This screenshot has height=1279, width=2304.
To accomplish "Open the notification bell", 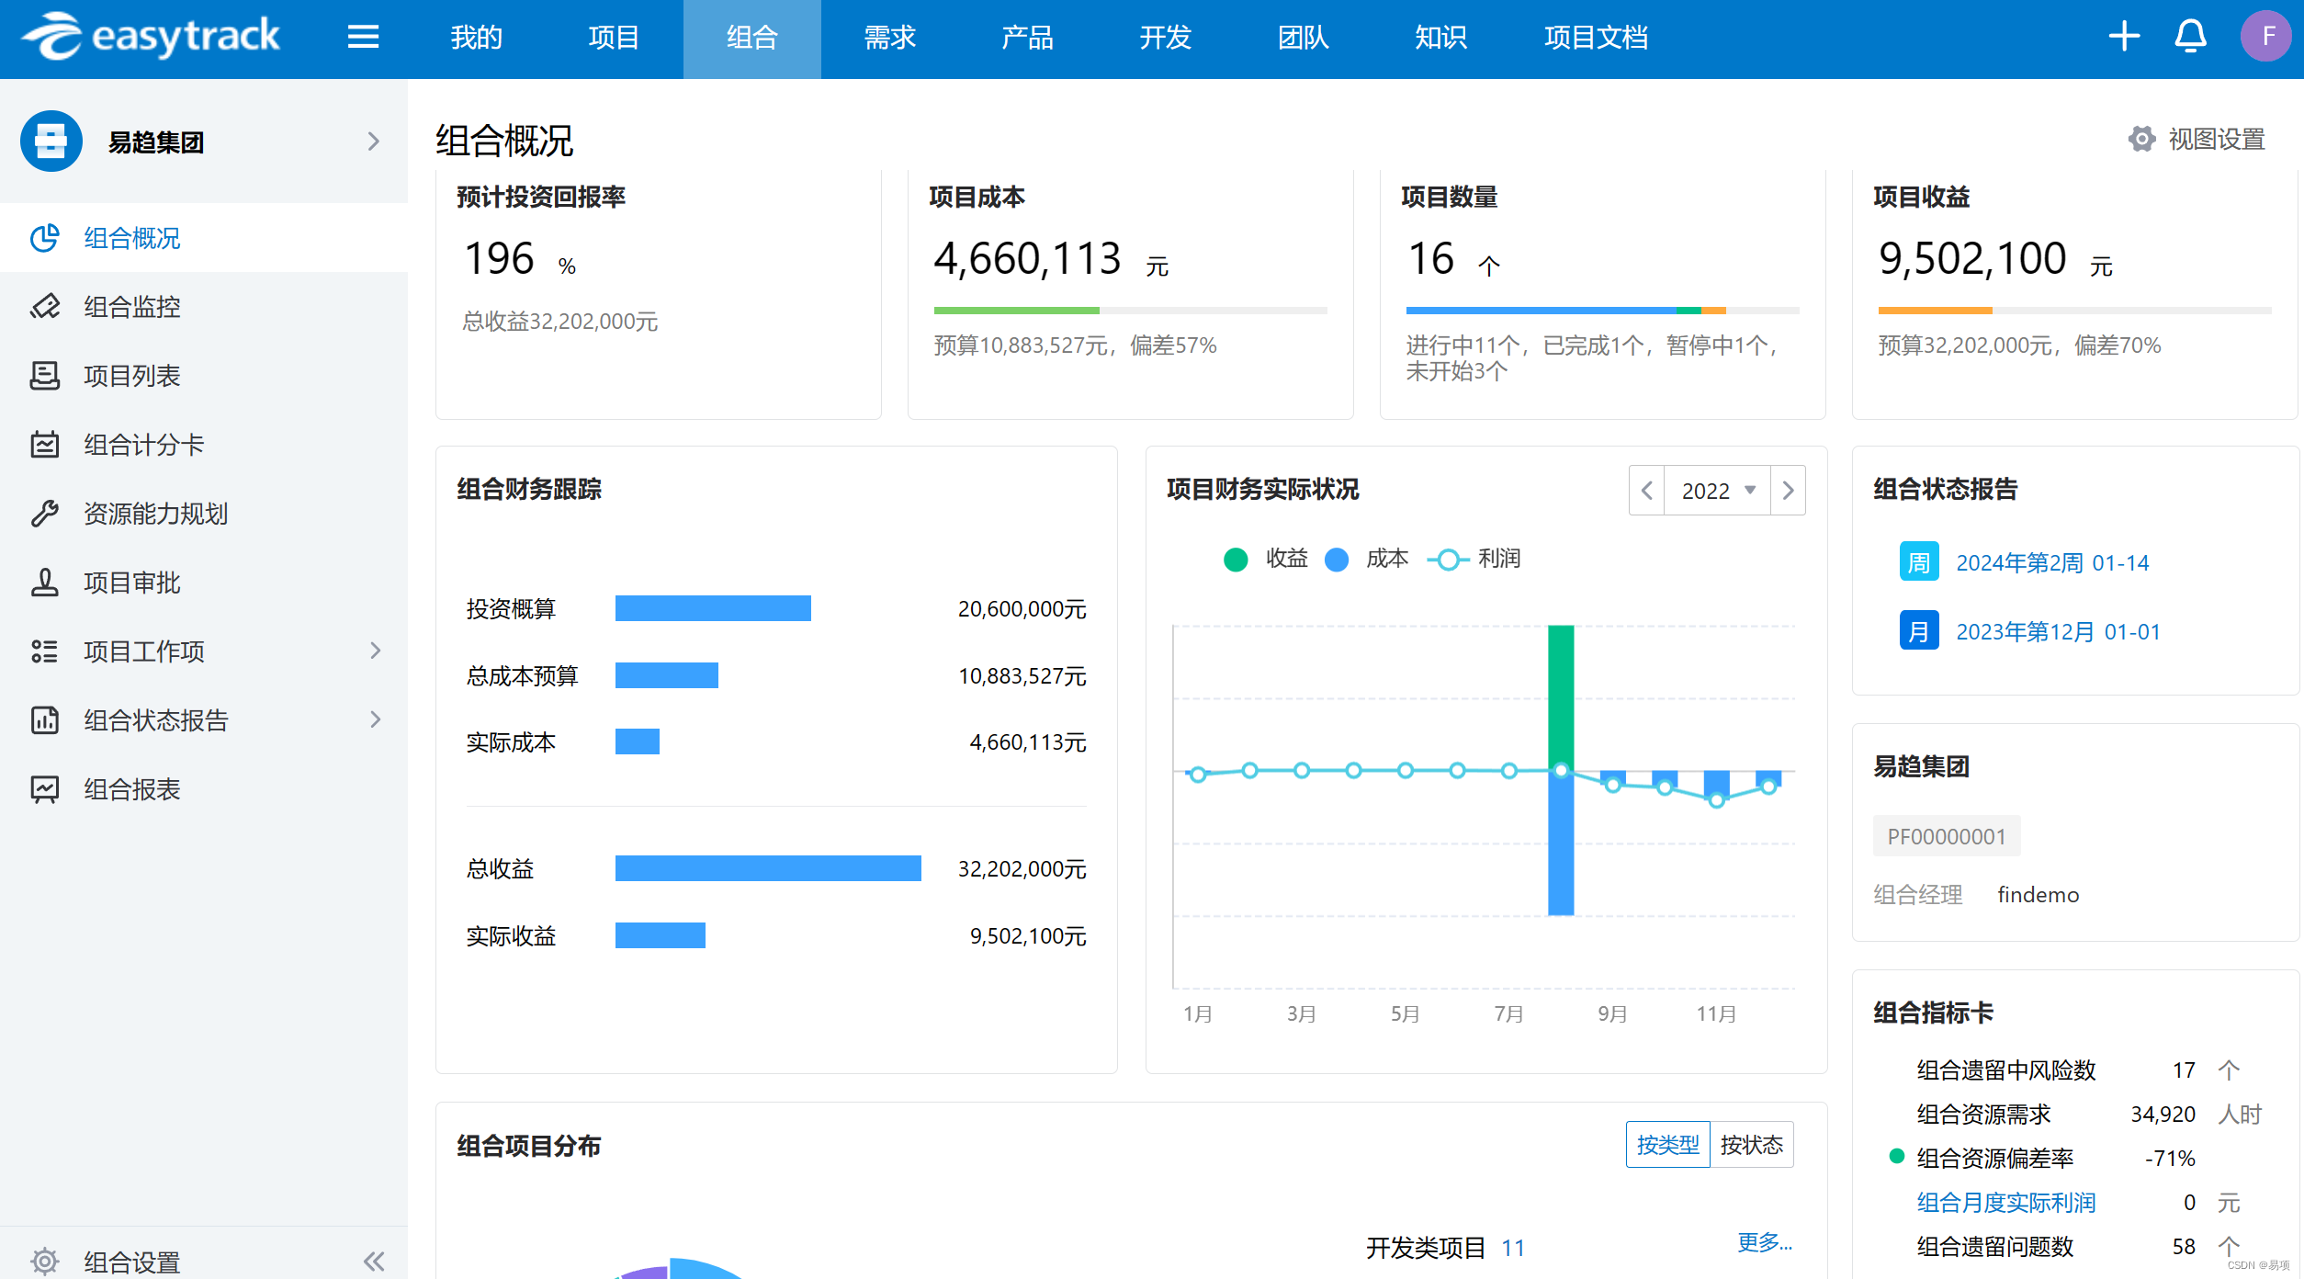I will (2190, 37).
